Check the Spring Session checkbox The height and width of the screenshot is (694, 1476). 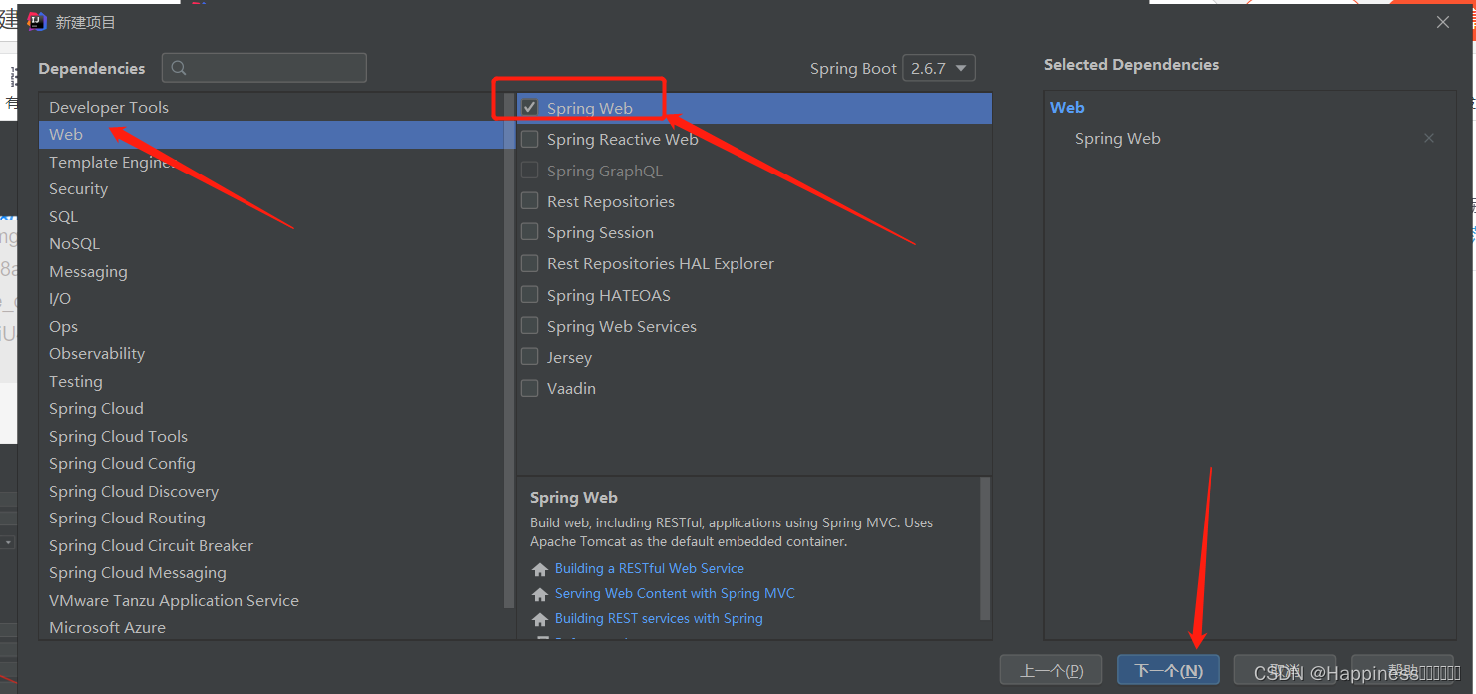coord(530,232)
